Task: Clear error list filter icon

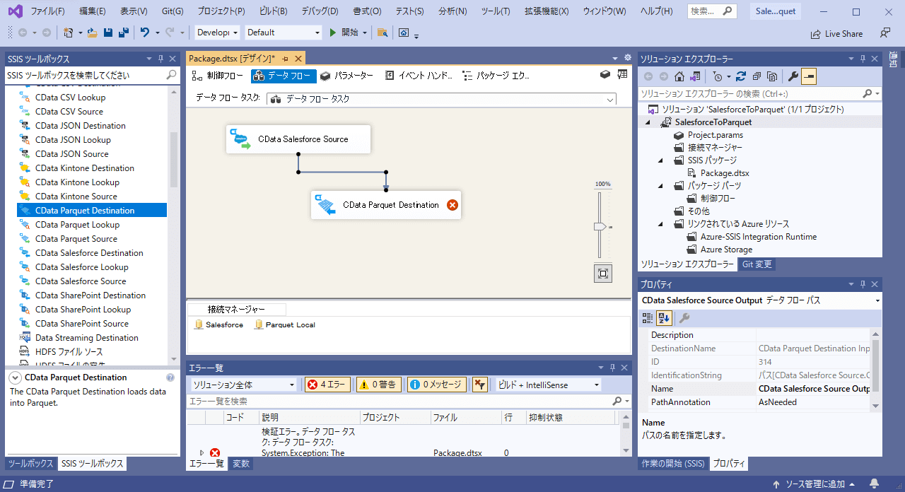Action: [x=479, y=385]
